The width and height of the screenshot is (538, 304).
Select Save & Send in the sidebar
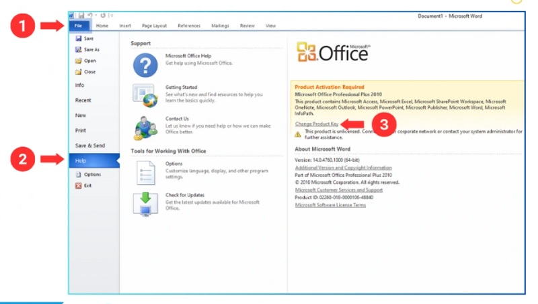(90, 146)
